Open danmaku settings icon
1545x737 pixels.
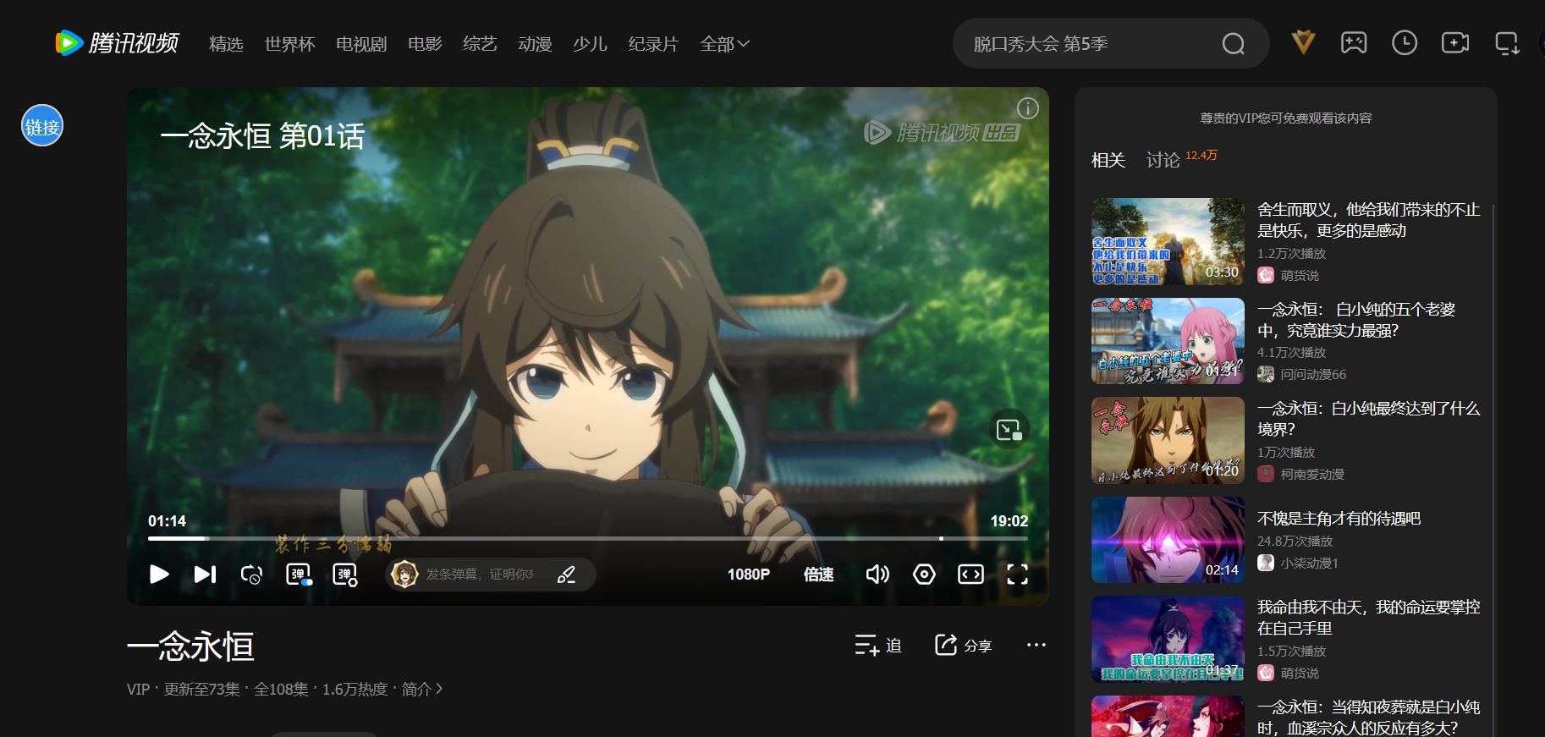tap(345, 575)
